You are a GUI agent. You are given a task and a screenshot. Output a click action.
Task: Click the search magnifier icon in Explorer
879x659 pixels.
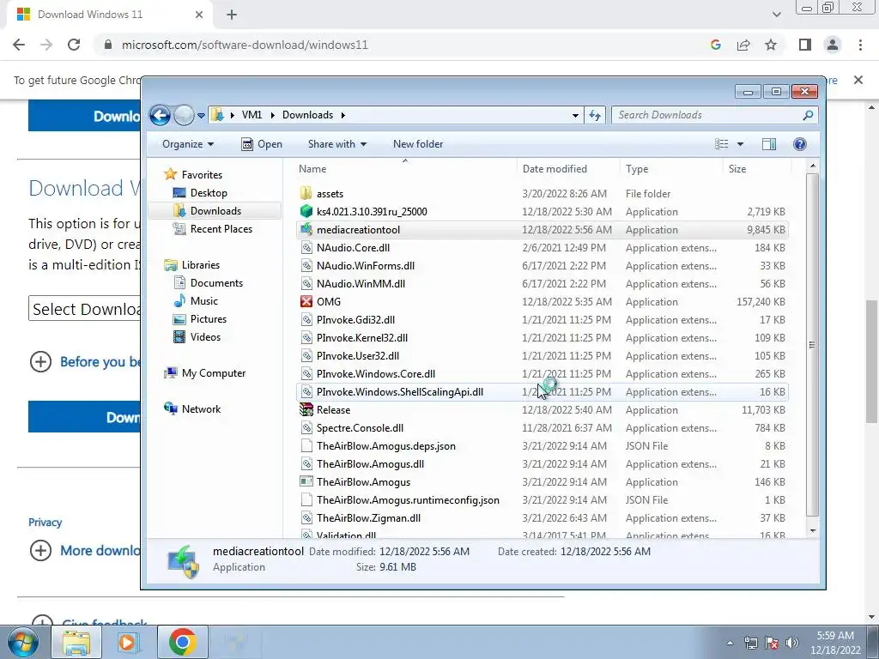(x=808, y=115)
